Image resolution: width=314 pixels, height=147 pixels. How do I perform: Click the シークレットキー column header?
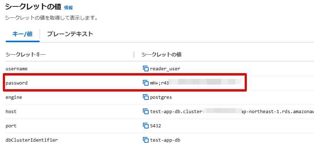click(25, 55)
